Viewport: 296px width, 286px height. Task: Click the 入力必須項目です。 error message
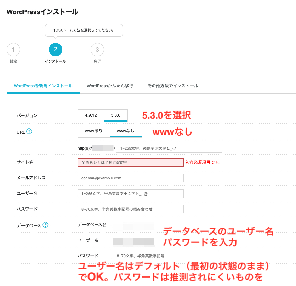tap(203, 162)
